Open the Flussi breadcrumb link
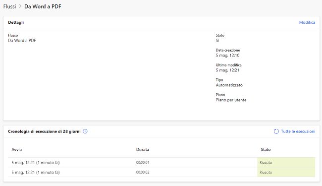 9,6
